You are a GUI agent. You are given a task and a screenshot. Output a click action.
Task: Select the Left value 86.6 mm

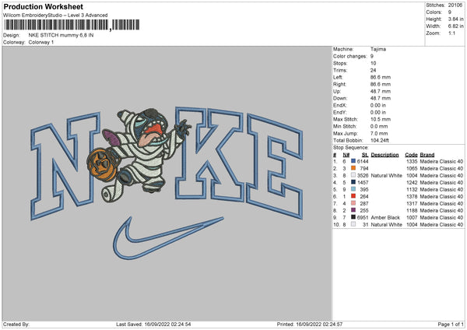(x=381, y=77)
